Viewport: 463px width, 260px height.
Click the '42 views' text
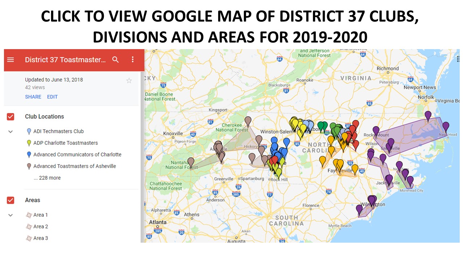coord(35,87)
